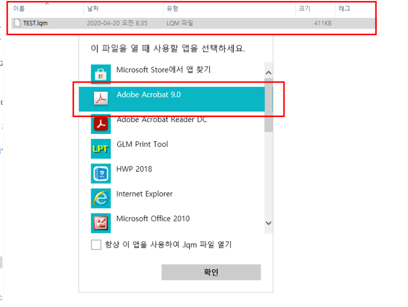Click the Internet Explorer icon
The image size is (408, 307).
tap(100, 198)
